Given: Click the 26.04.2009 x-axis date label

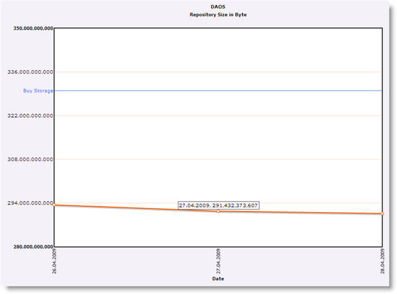Looking at the screenshot, I should [55, 261].
